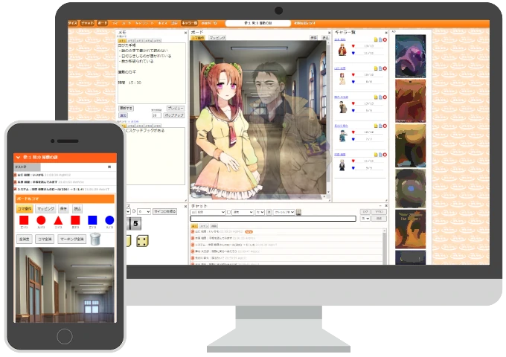Viewport: 506px width, 357px height.
Task: Switch to メモ2 tab in top memo panel
Action: (x=131, y=41)
